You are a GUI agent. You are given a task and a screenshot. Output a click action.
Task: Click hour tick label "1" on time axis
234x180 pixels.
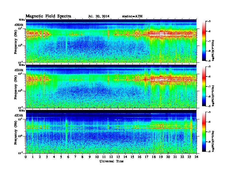pos(33,157)
